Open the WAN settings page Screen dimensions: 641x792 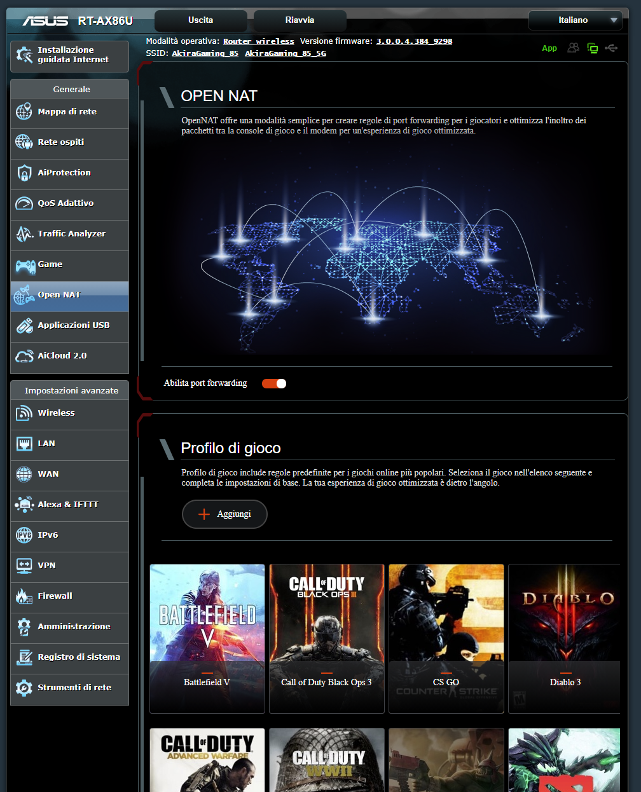coord(69,475)
